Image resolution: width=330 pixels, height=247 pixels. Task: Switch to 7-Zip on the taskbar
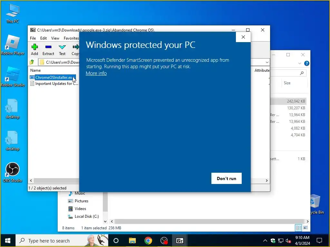[180, 241]
